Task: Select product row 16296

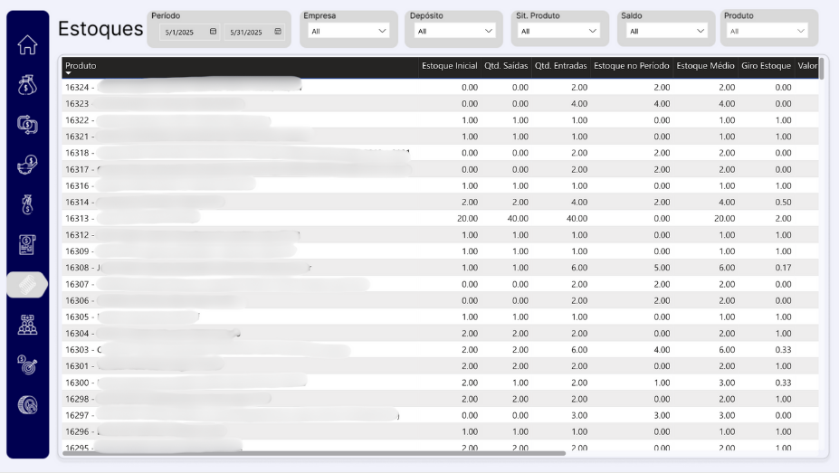Action: pos(440,431)
